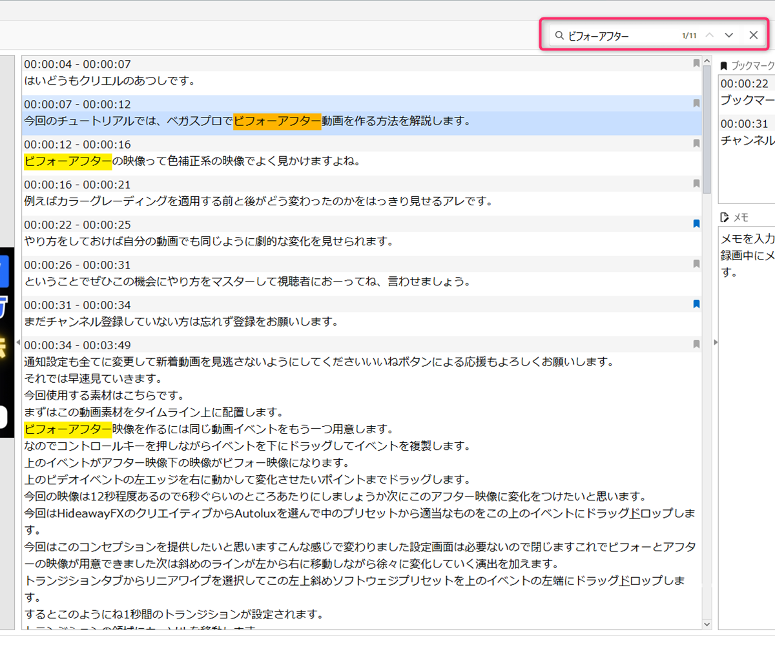Click the search magnifier icon
Screen dimensions: 775x645
click(559, 36)
